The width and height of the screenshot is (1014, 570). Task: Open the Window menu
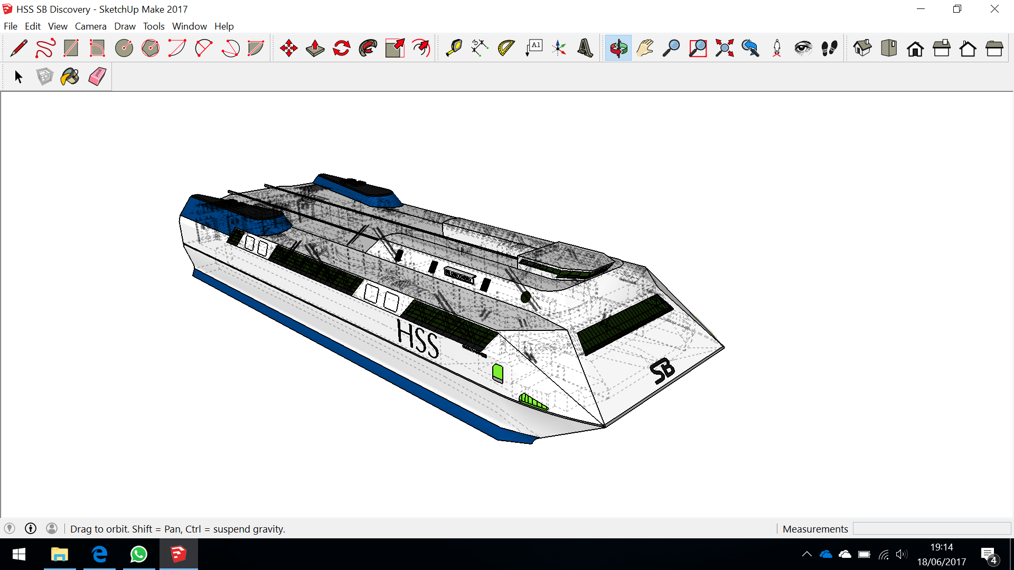189,26
